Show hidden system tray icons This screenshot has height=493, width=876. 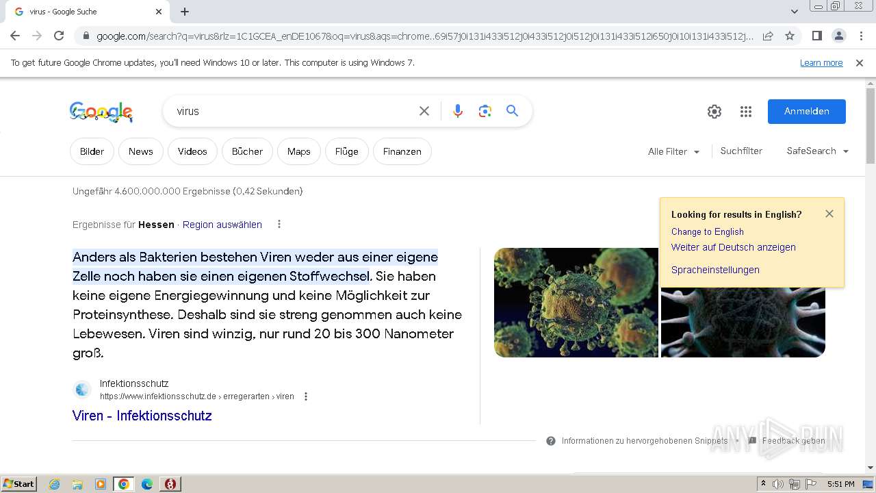click(763, 483)
